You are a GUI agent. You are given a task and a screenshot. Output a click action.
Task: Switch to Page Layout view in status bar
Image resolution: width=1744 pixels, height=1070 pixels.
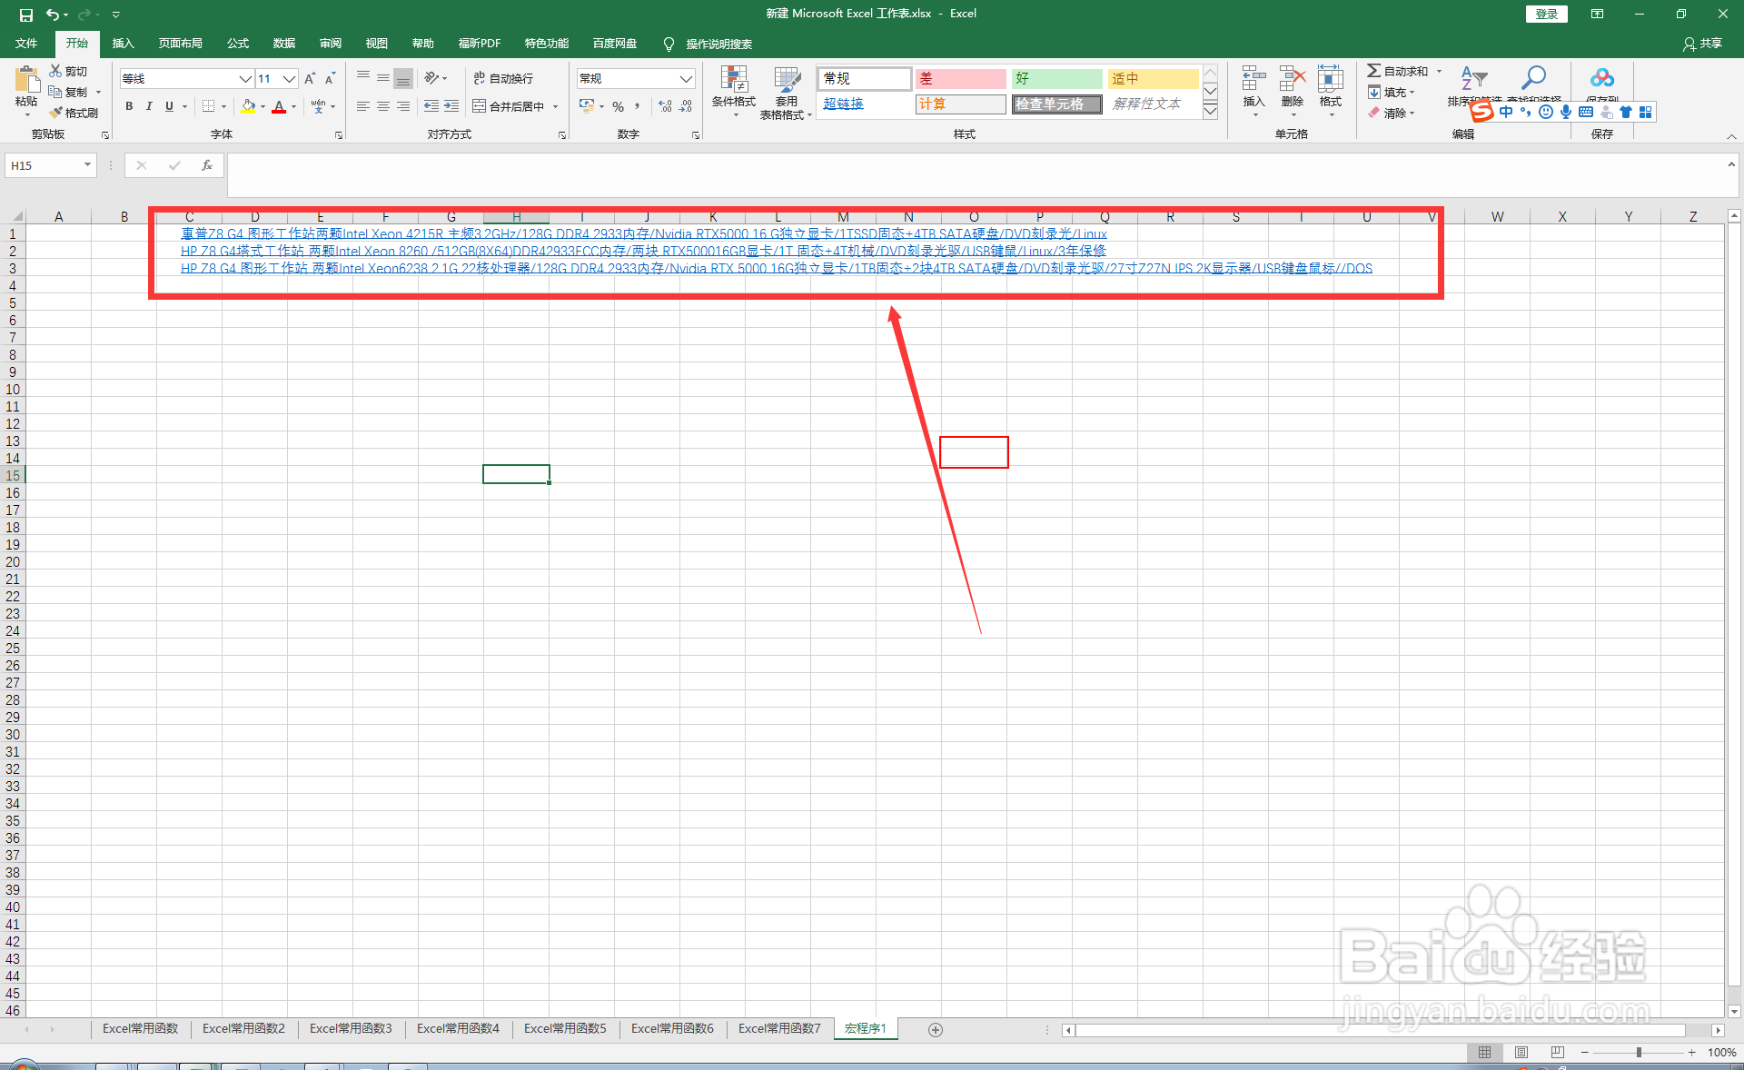[1521, 1052]
